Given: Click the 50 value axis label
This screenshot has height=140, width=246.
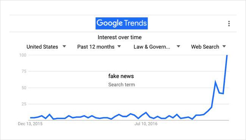Looking at the screenshot, I should 24,88.
